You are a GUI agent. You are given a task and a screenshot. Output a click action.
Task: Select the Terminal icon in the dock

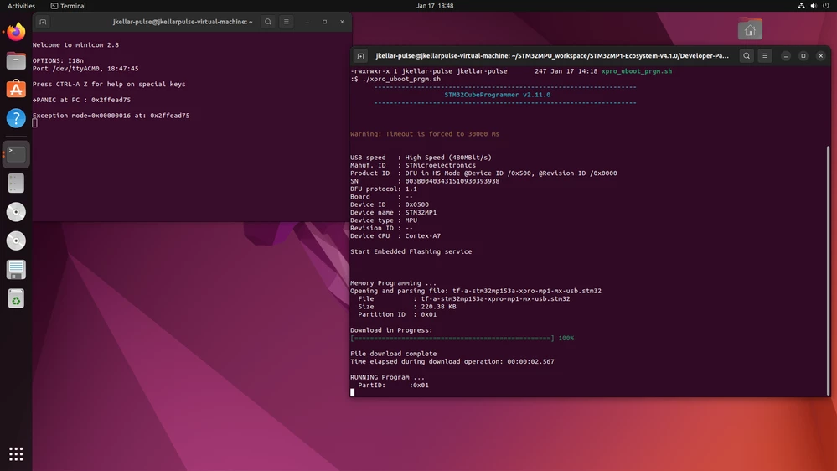tap(16, 154)
